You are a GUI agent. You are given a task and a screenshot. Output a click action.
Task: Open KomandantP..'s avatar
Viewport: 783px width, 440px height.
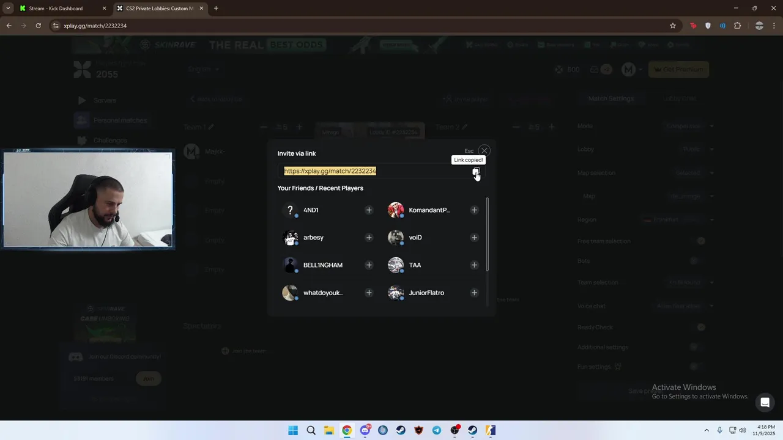pyautogui.click(x=396, y=210)
